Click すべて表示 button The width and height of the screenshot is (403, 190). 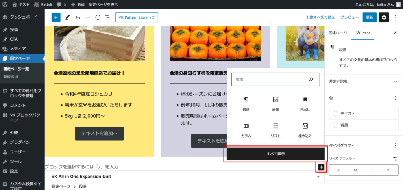pos(275,154)
